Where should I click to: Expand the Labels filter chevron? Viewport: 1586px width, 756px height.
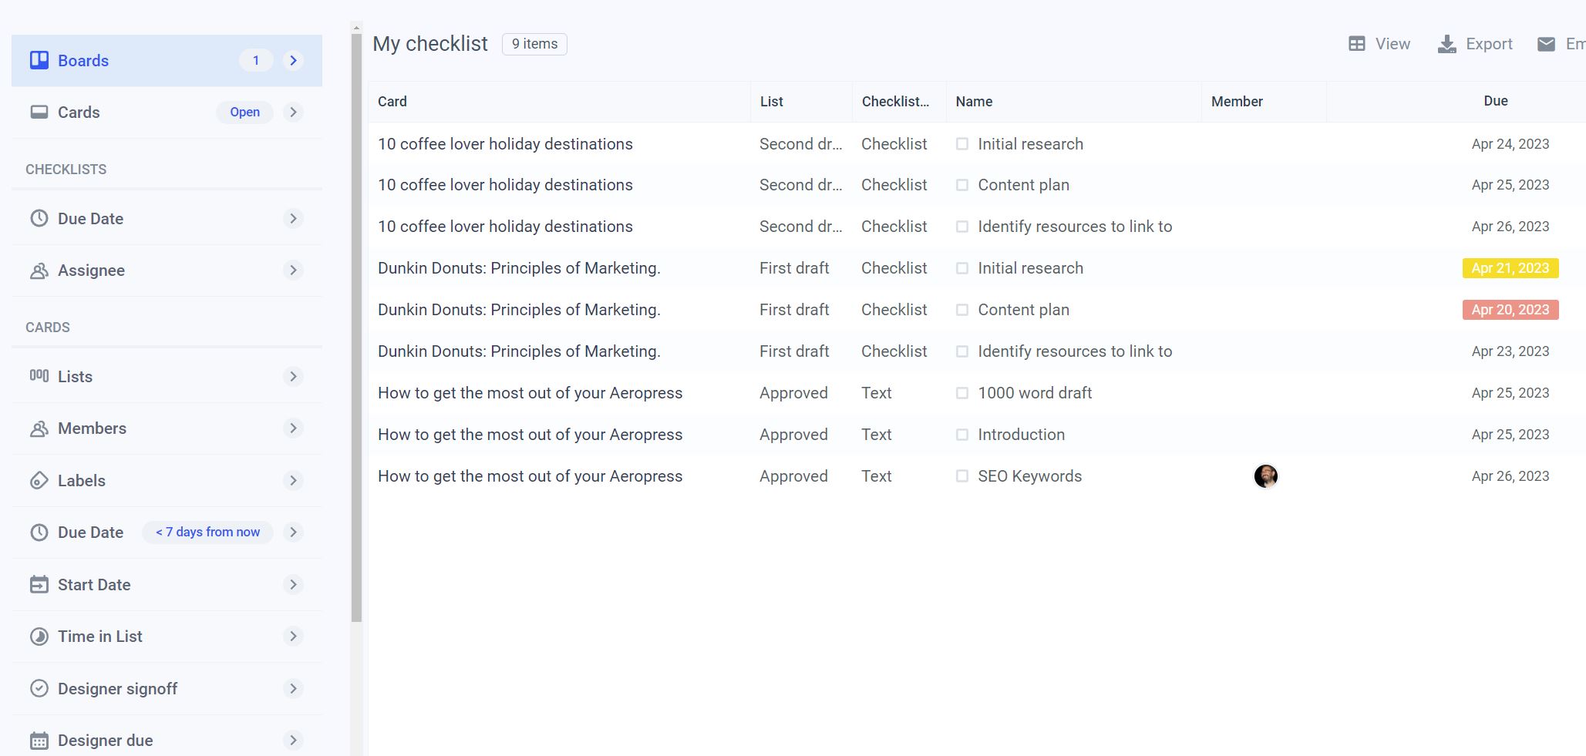click(x=293, y=480)
